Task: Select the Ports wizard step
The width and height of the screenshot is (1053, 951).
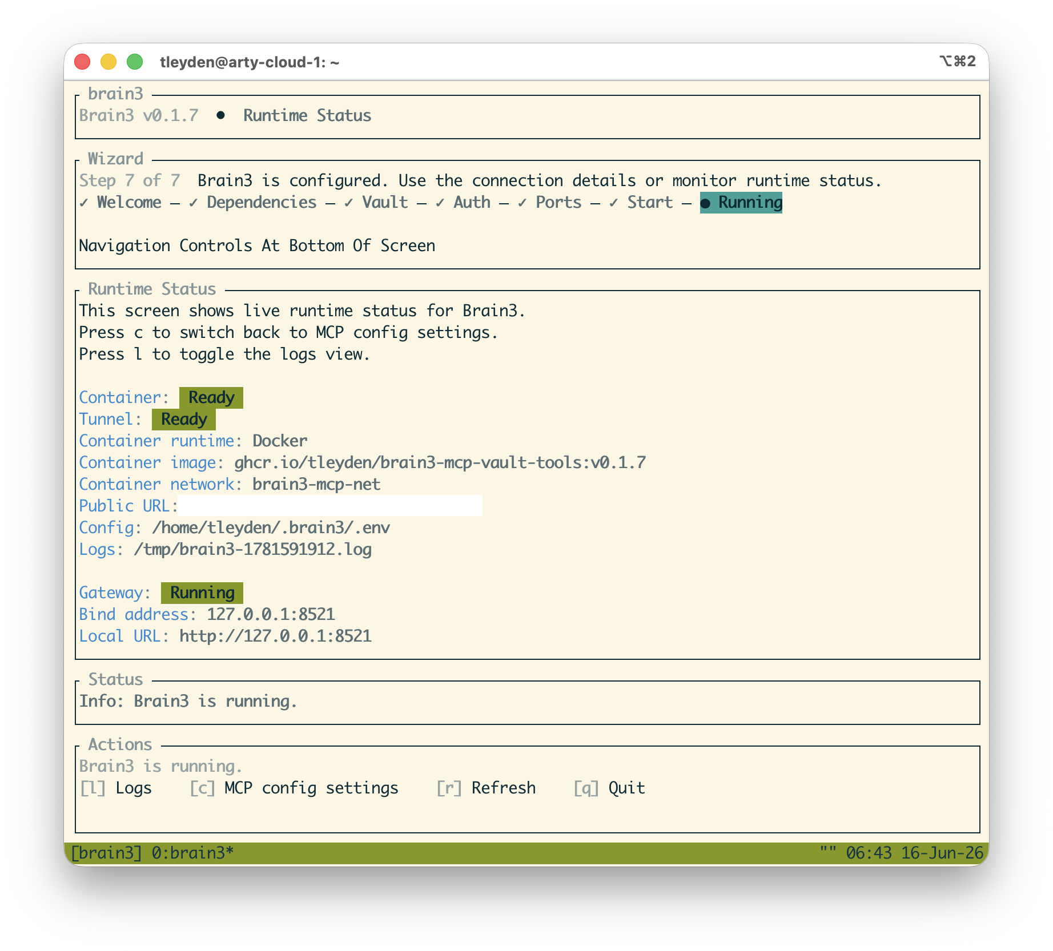Action: pos(550,202)
